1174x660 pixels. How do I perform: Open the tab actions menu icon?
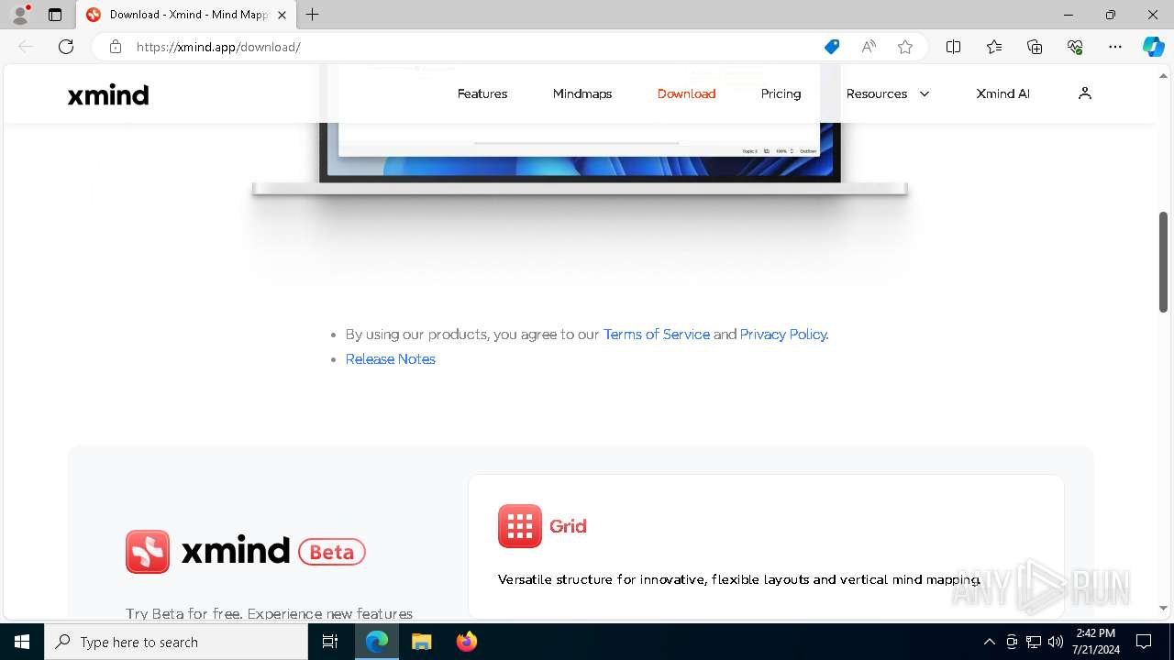click(x=55, y=15)
